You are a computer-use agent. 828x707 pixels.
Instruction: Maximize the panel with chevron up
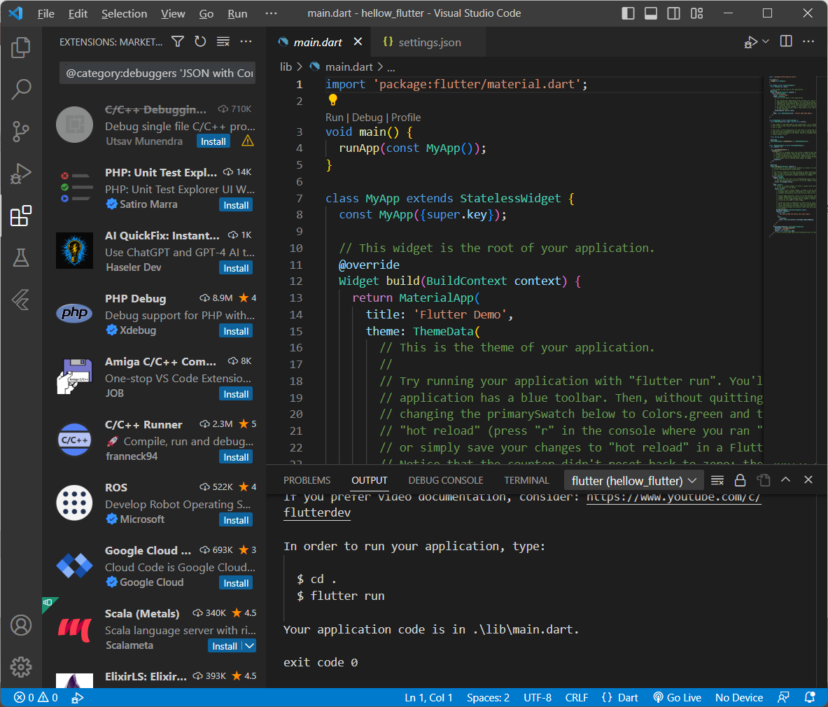pos(786,479)
